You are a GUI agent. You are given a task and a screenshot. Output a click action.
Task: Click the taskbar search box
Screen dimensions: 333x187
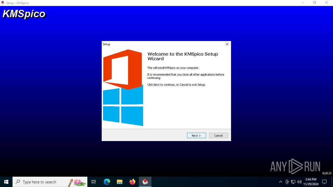[x=50, y=182]
